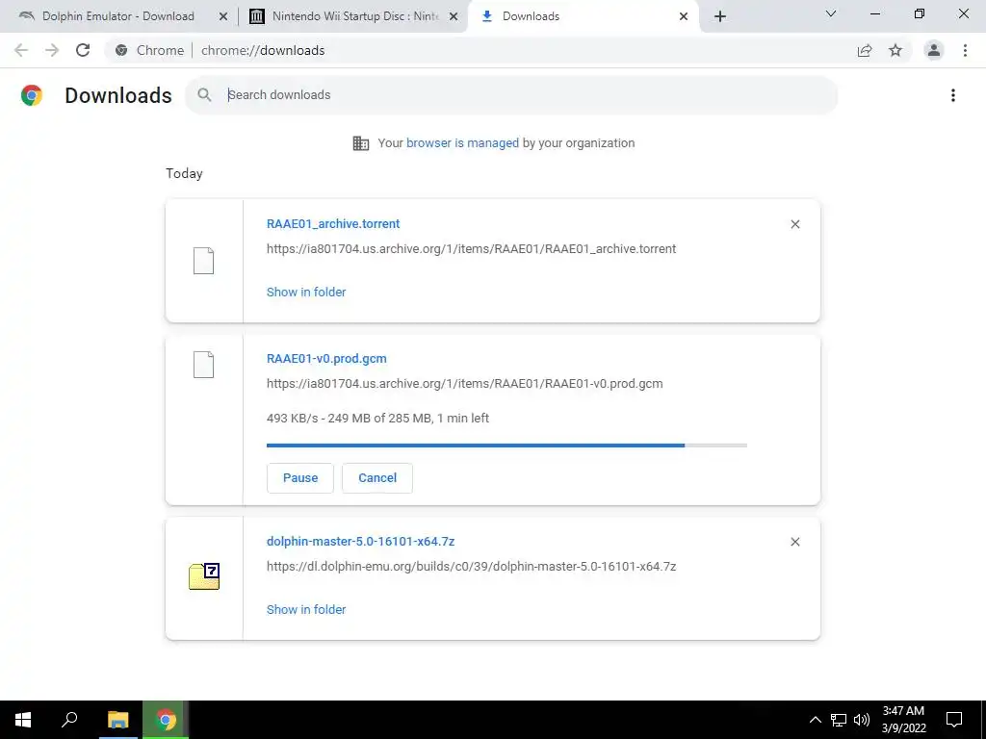Open the taskbar clock and date
The width and height of the screenshot is (986, 739).
coord(903,720)
